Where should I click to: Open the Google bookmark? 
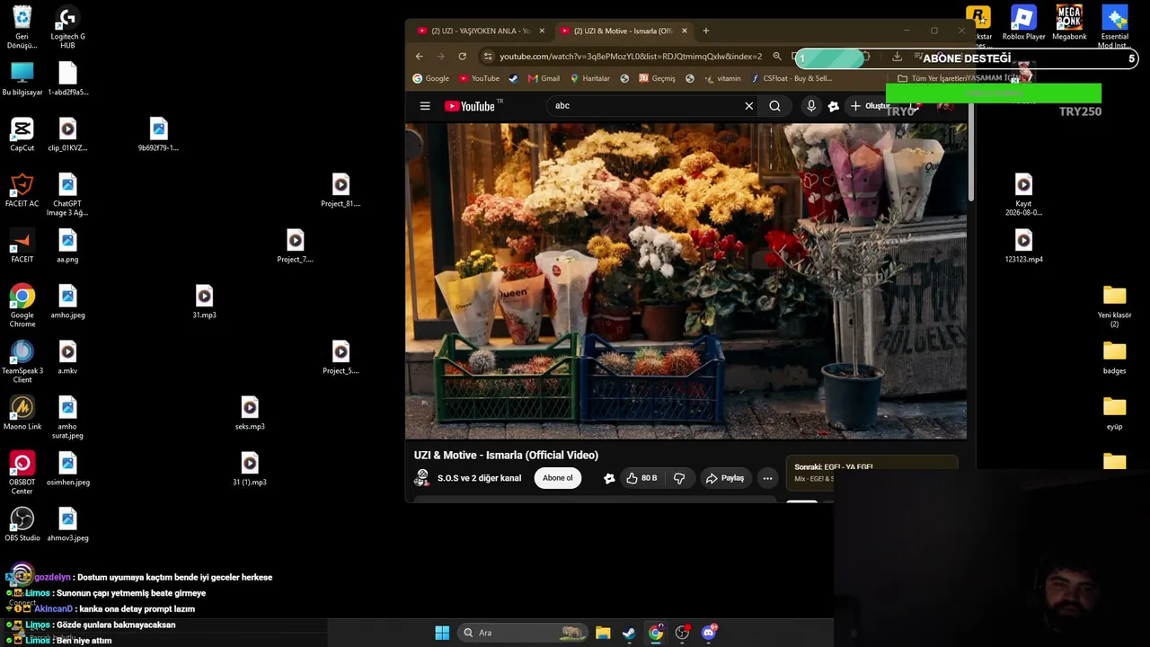[x=431, y=78]
